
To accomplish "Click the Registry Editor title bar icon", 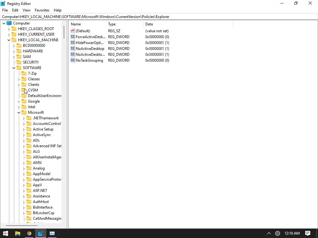I will pos(3,3).
